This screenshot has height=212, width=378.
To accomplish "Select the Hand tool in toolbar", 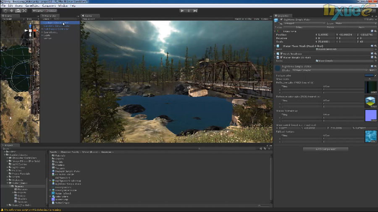I will (x=5, y=10).
